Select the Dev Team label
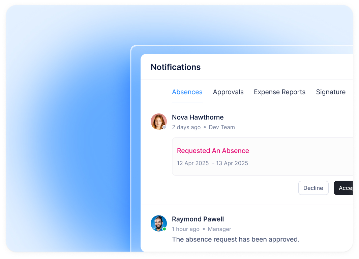This screenshot has height=259, width=359. (x=222, y=127)
